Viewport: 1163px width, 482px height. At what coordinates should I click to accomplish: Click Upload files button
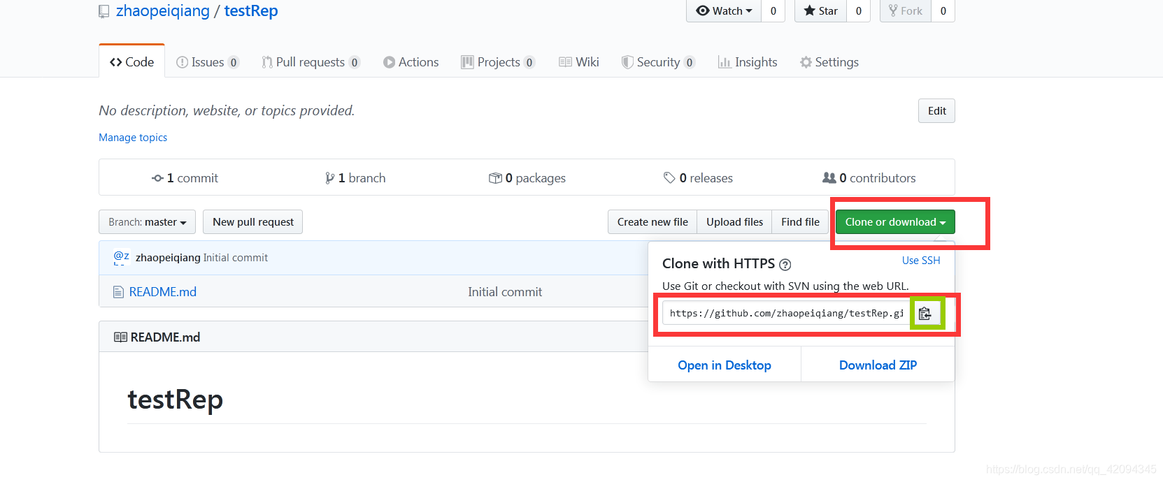click(734, 222)
